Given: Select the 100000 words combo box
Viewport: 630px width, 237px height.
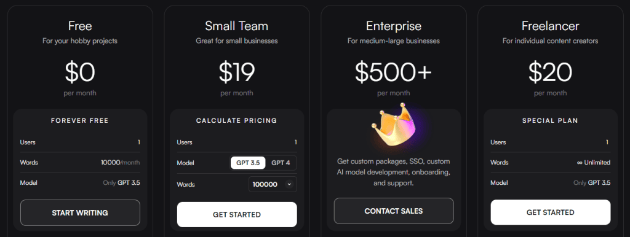Looking at the screenshot, I should pos(273,184).
